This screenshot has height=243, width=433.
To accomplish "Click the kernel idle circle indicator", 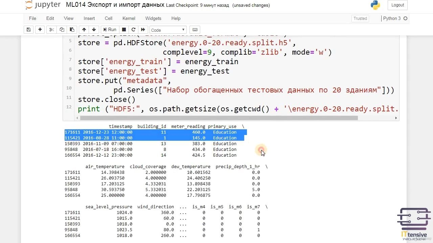I will tap(405, 19).
